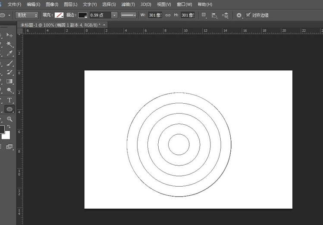This screenshot has height=225, width=323.
Task: Open the 滤镜(T) menu
Action: click(128, 4)
